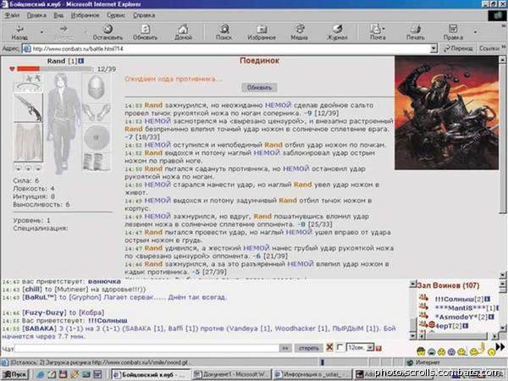Screen dimensions: 508x381
Task: Click [chill] nickname in chat
Action: 32,289
